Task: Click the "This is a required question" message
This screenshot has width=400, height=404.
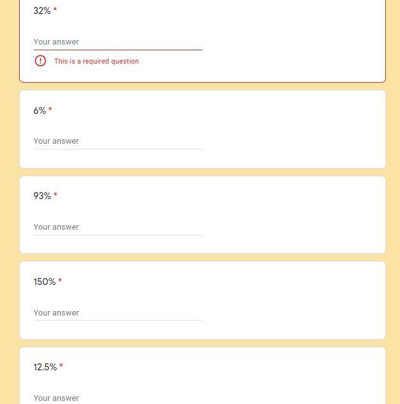Action: (x=96, y=62)
